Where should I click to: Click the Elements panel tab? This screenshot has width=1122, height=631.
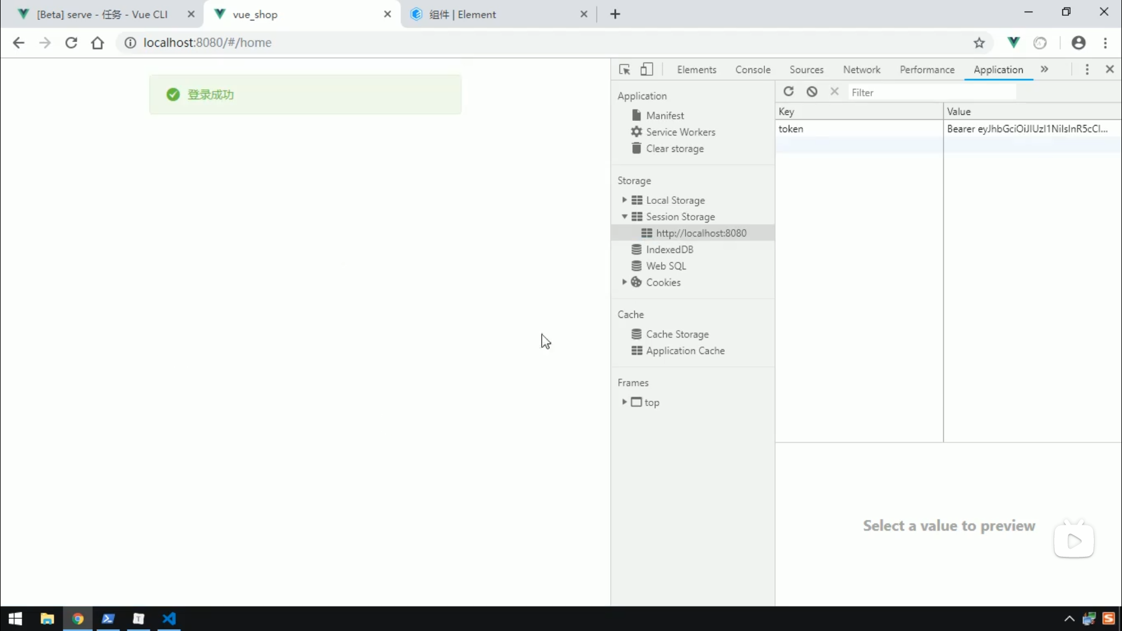click(697, 70)
